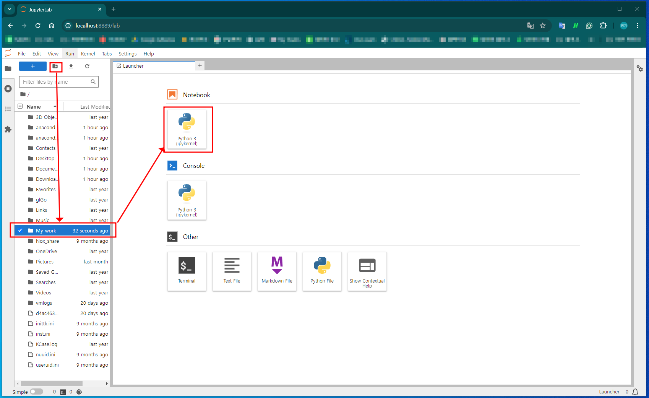
Task: Open the Tabs menu
Action: [x=107, y=54]
